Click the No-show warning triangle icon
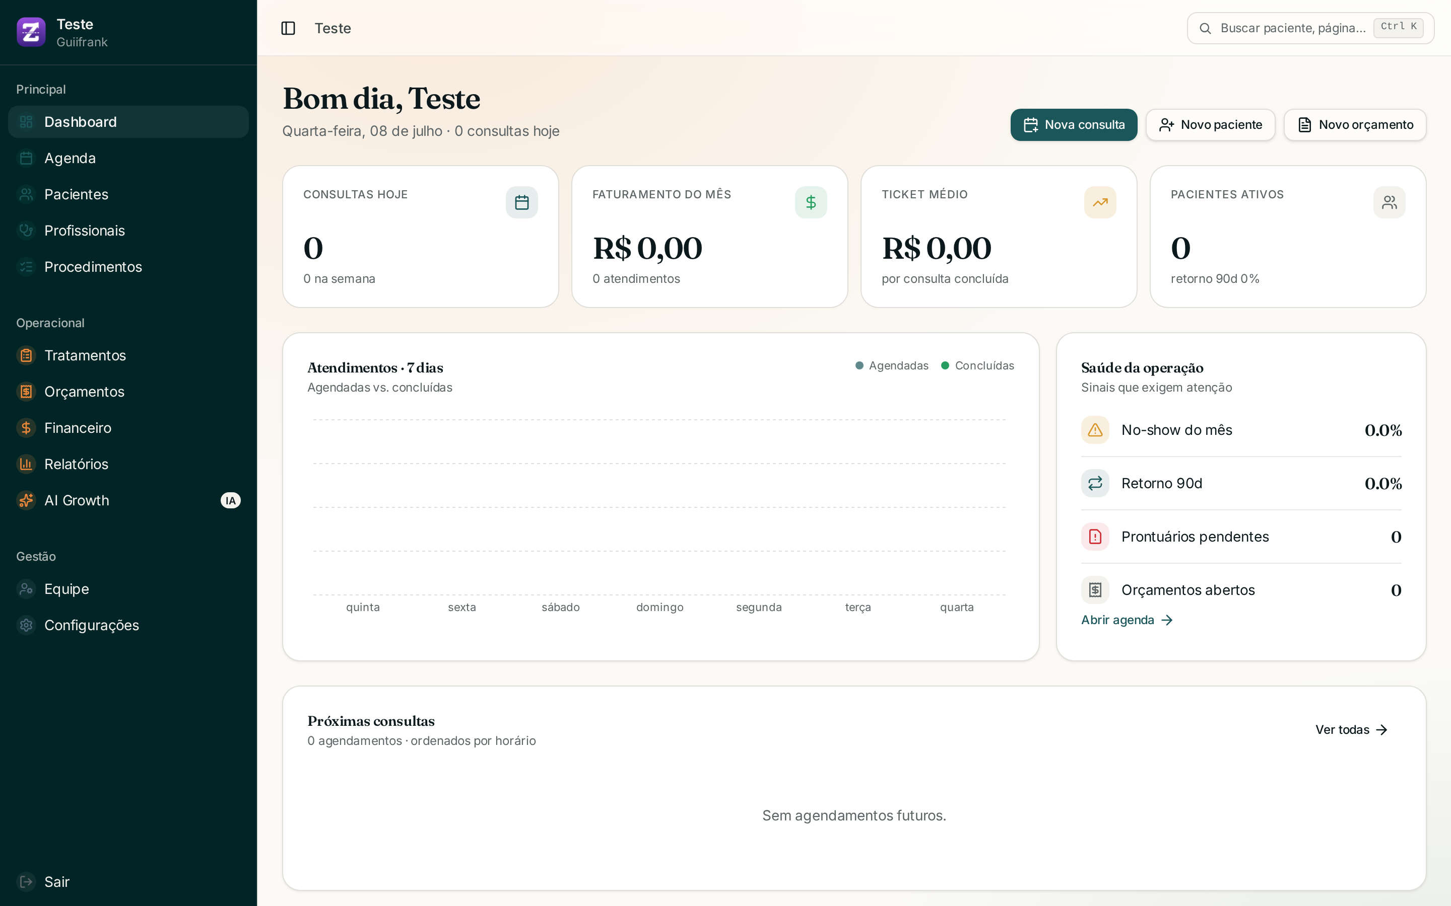This screenshot has height=906, width=1451. [x=1095, y=430]
